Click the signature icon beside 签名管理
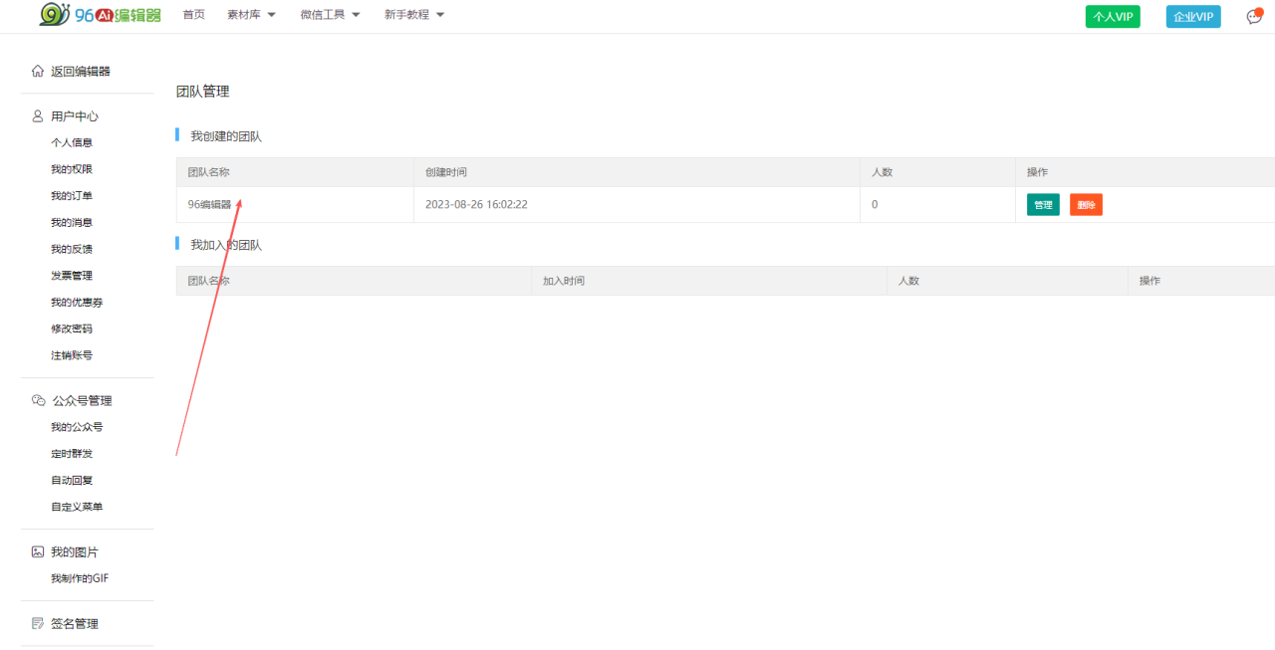The width and height of the screenshot is (1275, 650). point(38,624)
